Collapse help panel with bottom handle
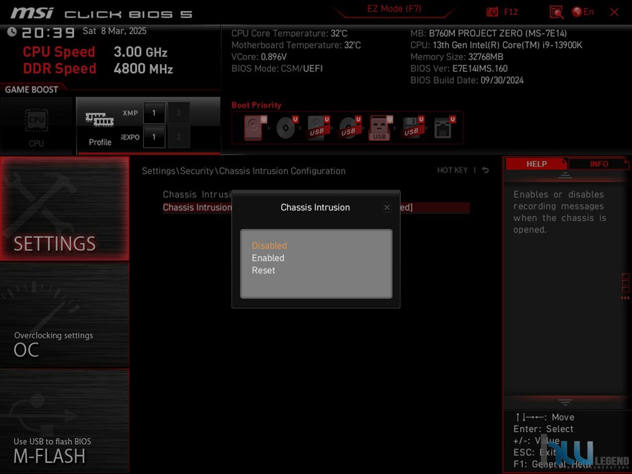This screenshot has width=632, height=474. pos(565,402)
